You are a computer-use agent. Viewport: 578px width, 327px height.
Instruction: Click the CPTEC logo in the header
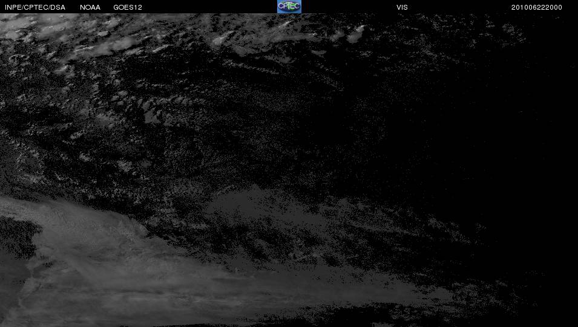(289, 7)
